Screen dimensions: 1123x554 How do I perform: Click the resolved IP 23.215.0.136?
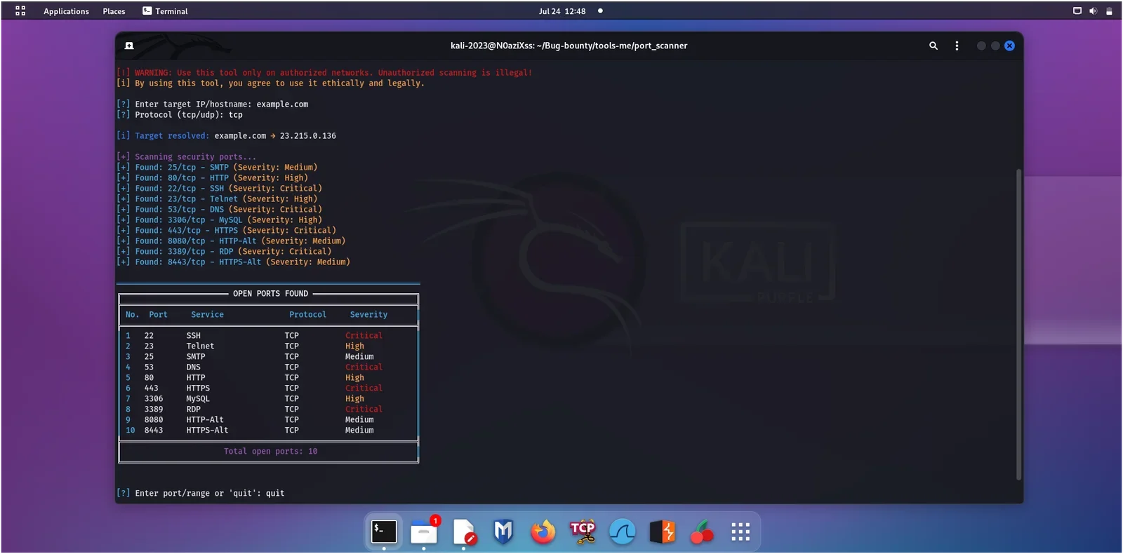(x=308, y=136)
